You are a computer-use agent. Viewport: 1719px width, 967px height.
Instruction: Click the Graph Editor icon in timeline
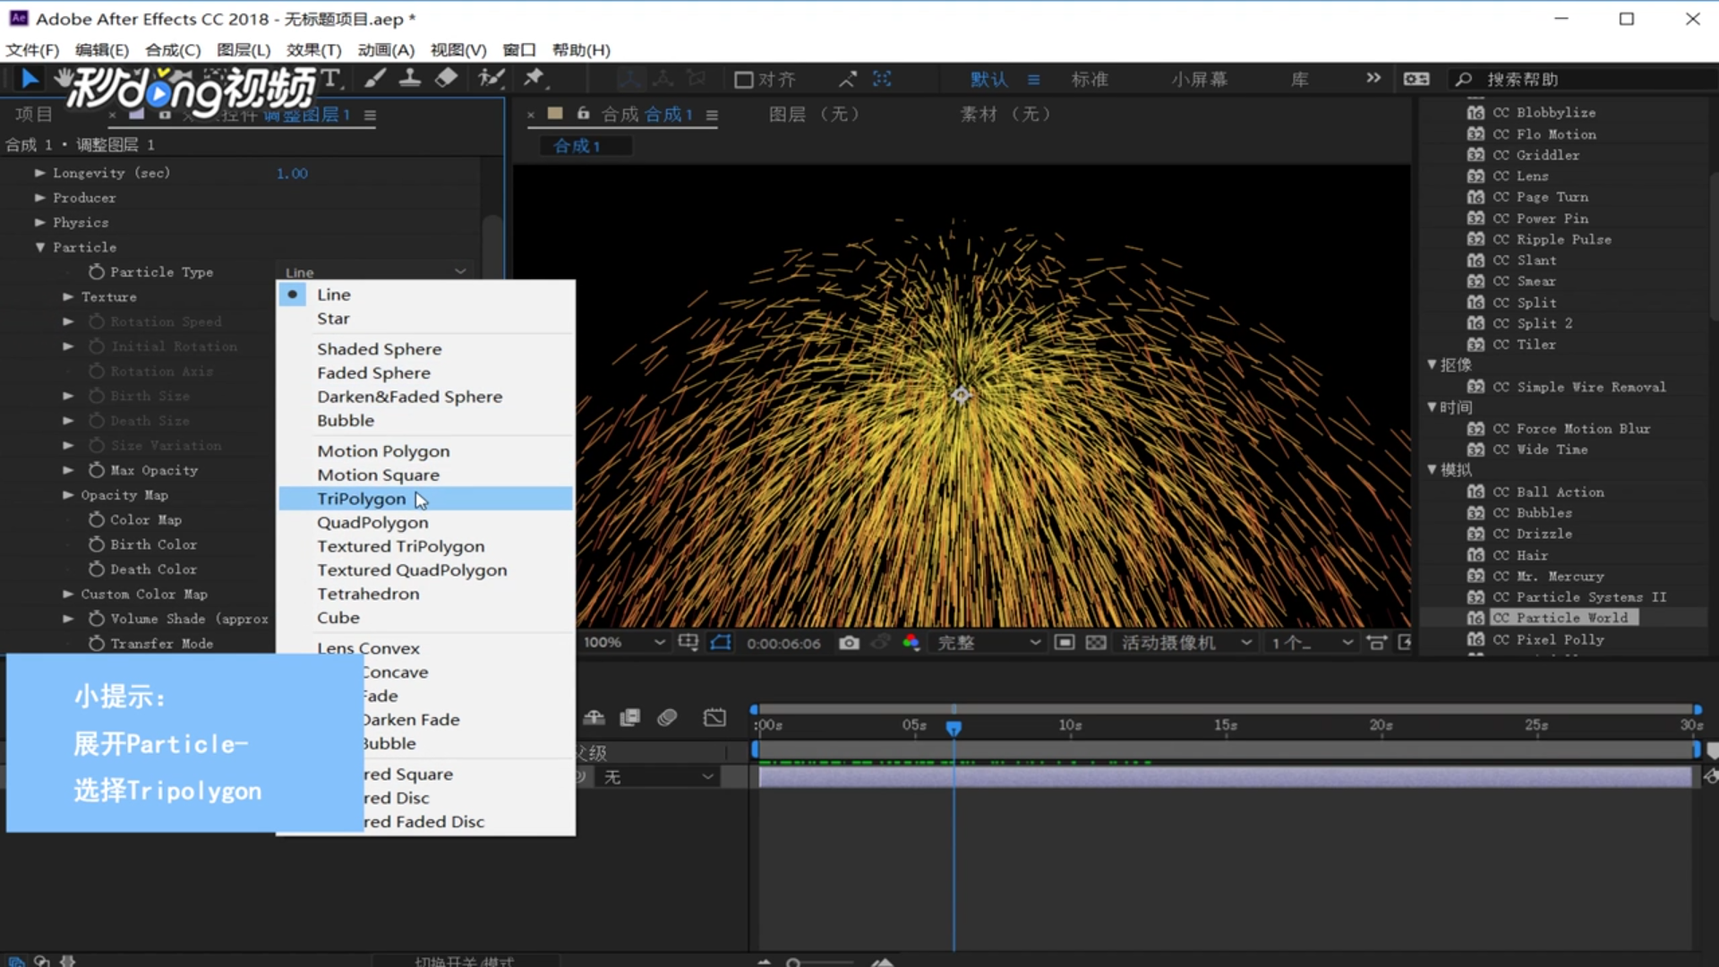714,717
